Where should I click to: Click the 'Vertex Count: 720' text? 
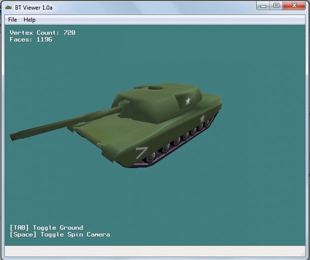[x=42, y=32]
